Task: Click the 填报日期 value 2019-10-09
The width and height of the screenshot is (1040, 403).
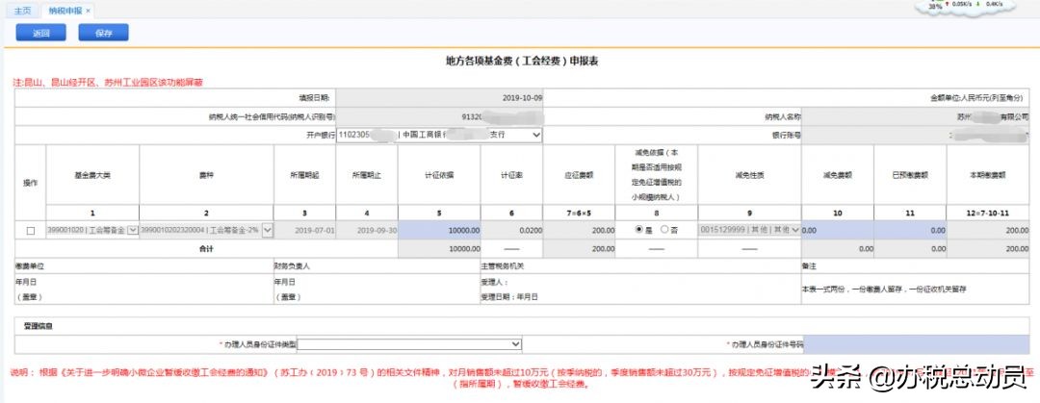Action: [x=523, y=98]
